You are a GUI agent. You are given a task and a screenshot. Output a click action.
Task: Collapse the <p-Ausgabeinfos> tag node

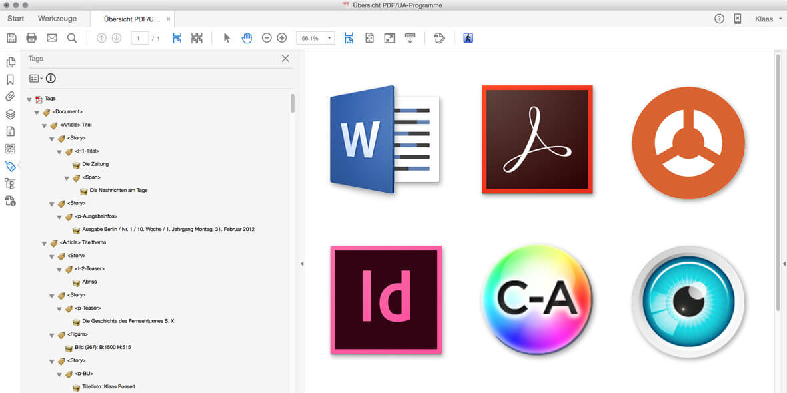pyautogui.click(x=59, y=217)
